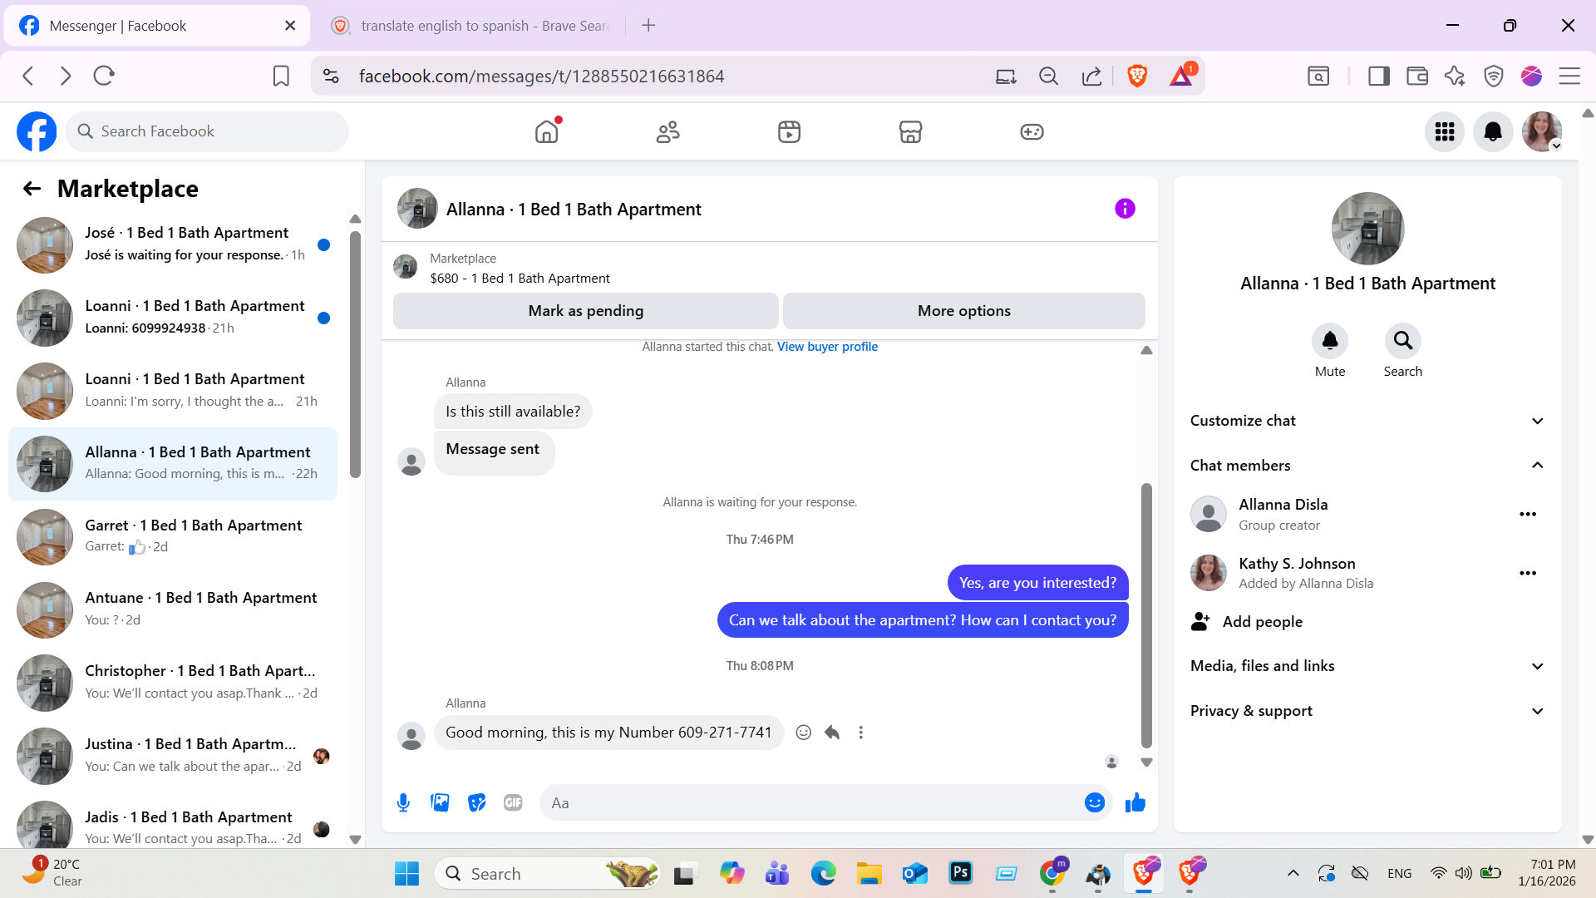This screenshot has width=1596, height=898.
Task: Toggle the purple conversation information button
Action: 1125,209
